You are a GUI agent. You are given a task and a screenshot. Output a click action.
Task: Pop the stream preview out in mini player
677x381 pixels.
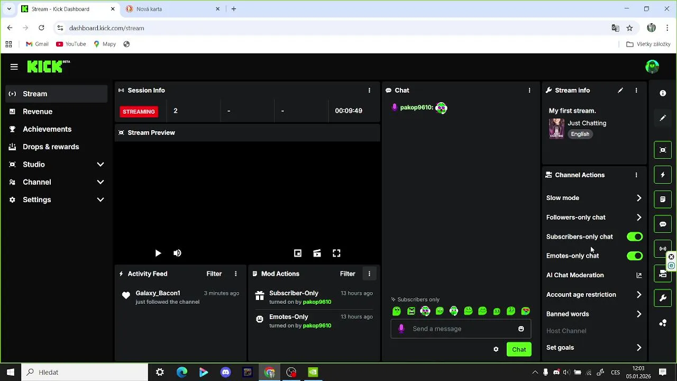[298, 253]
